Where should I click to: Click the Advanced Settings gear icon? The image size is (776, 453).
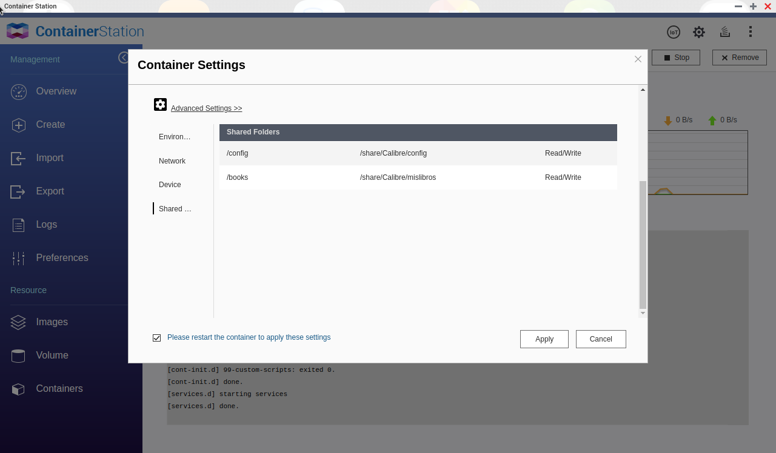[x=160, y=105]
